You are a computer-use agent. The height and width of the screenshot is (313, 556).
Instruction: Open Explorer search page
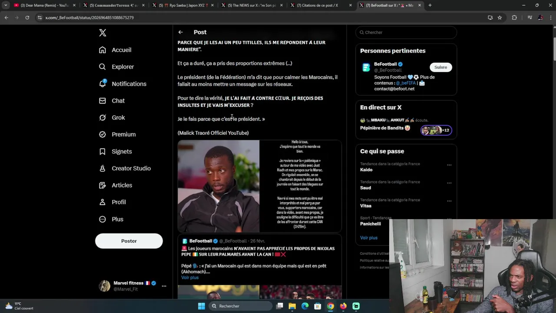pyautogui.click(x=116, y=67)
